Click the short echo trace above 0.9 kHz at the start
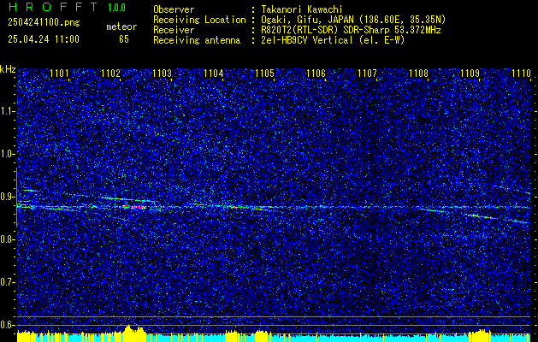 29,190
